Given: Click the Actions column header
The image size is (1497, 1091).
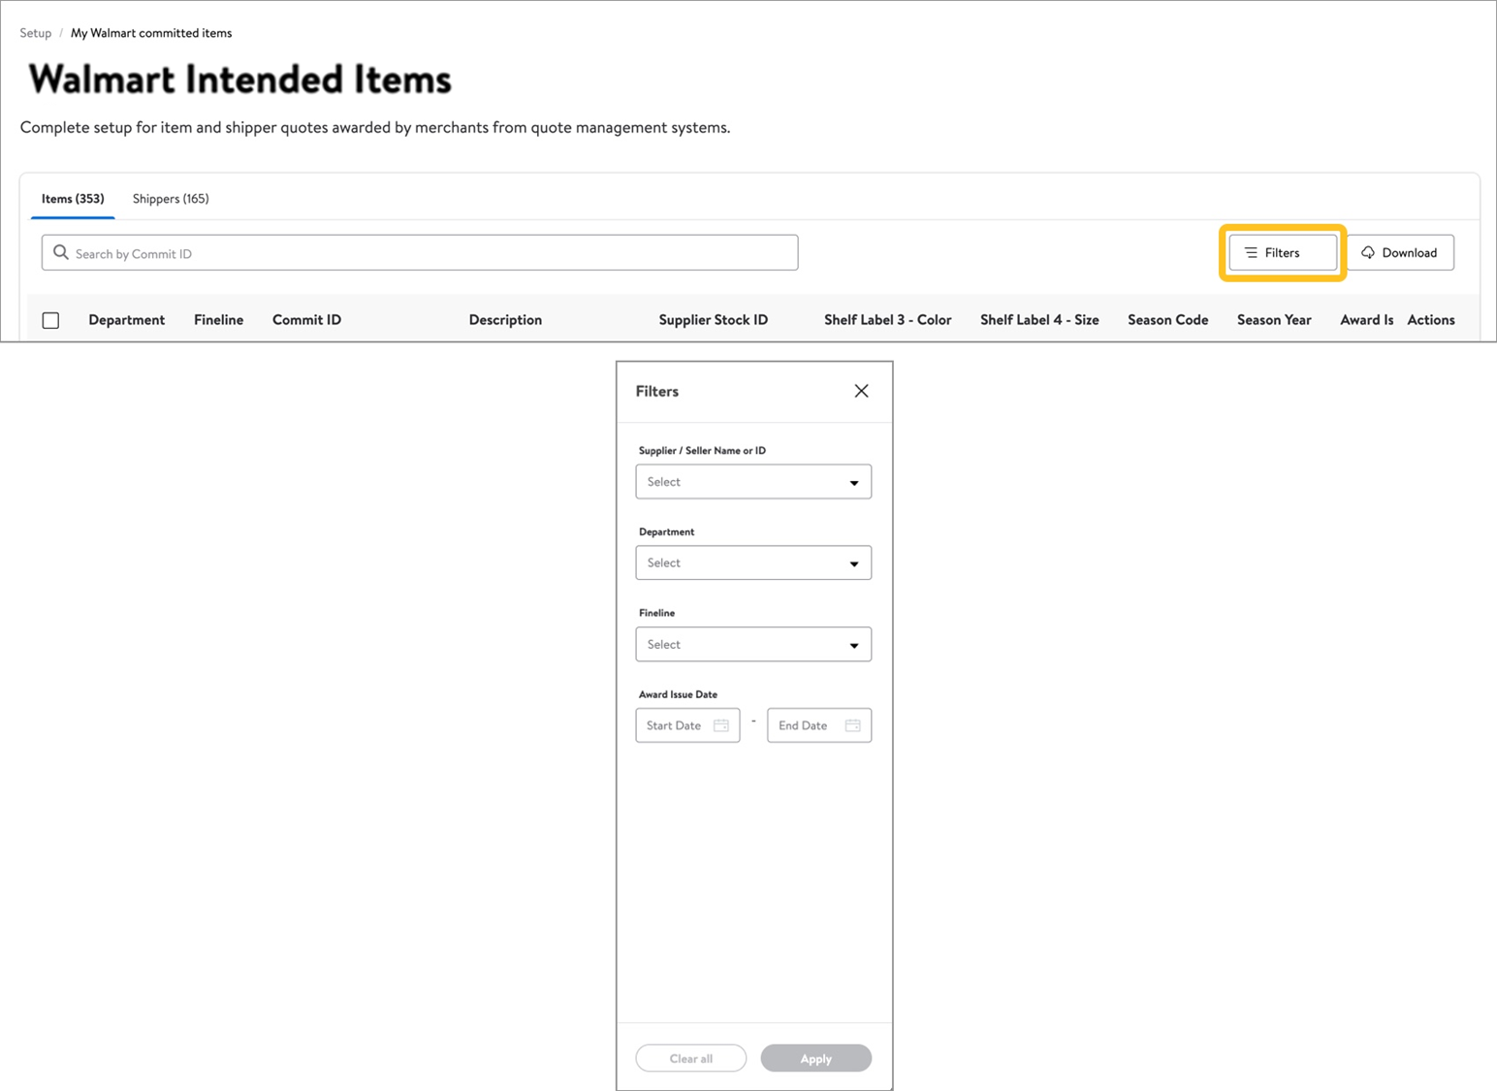Looking at the screenshot, I should click(x=1431, y=320).
